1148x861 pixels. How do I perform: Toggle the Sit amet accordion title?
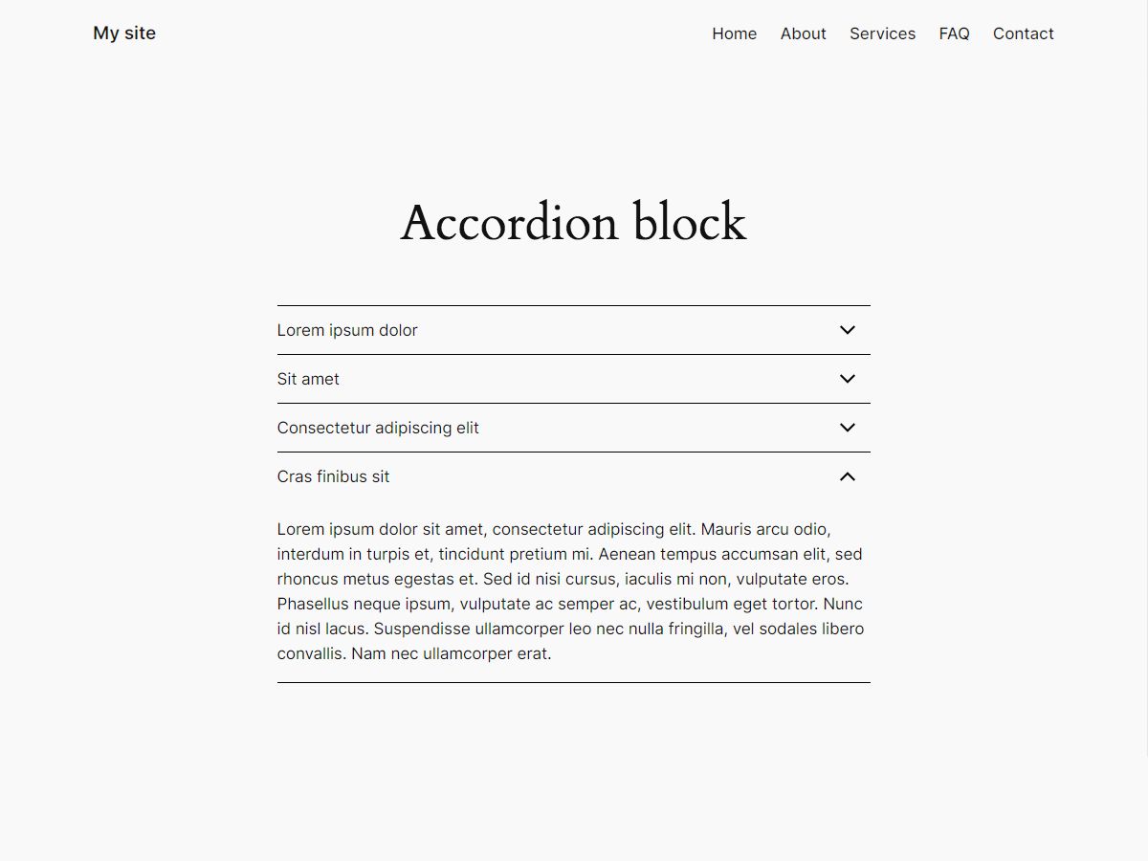point(308,379)
